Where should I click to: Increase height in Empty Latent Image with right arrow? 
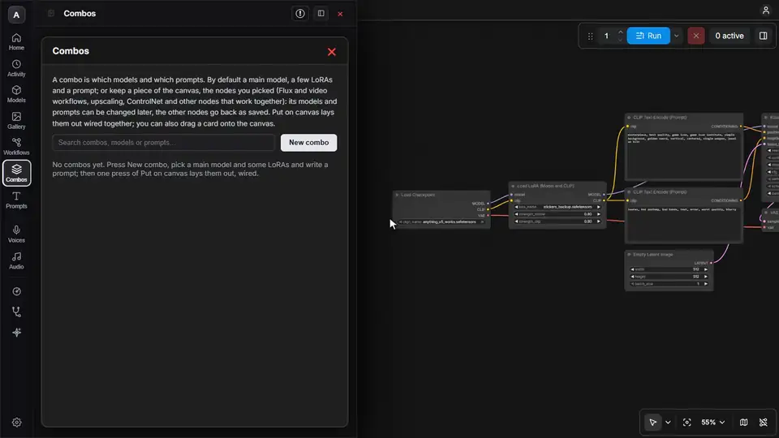click(706, 277)
